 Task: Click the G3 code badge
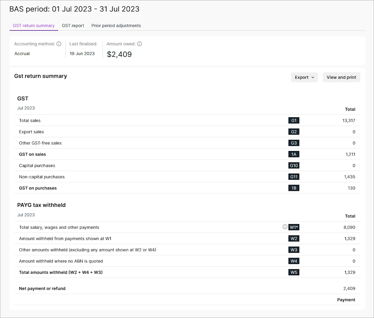click(294, 143)
